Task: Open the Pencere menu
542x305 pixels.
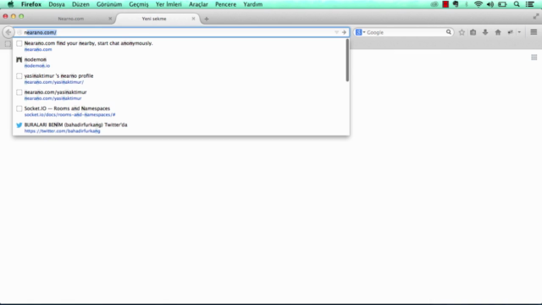Action: pyautogui.click(x=226, y=4)
